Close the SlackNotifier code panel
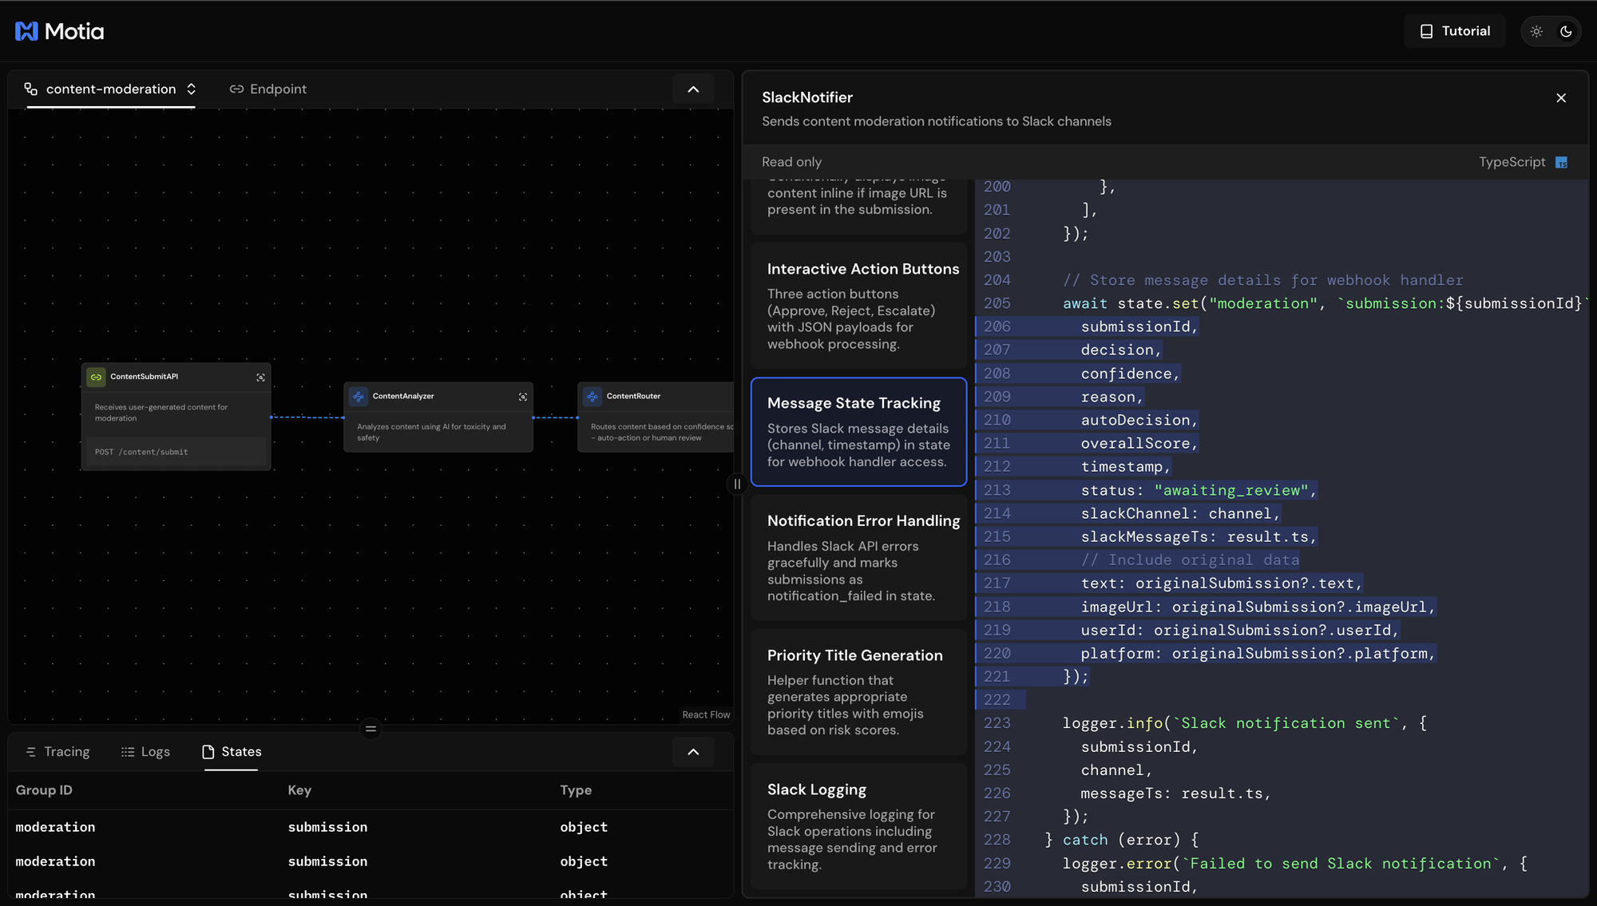The image size is (1597, 906). [1561, 98]
